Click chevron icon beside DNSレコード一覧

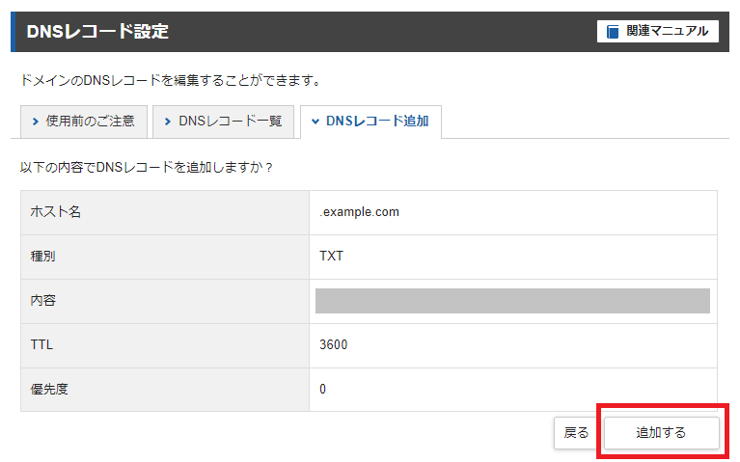pos(168,122)
